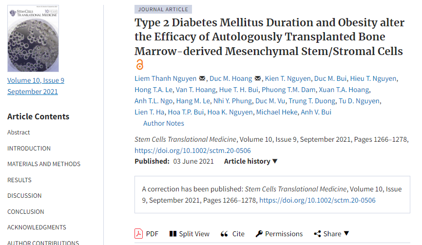Go to MATERIALS AND METHODS section
This screenshot has height=245, width=422.
coord(44,164)
